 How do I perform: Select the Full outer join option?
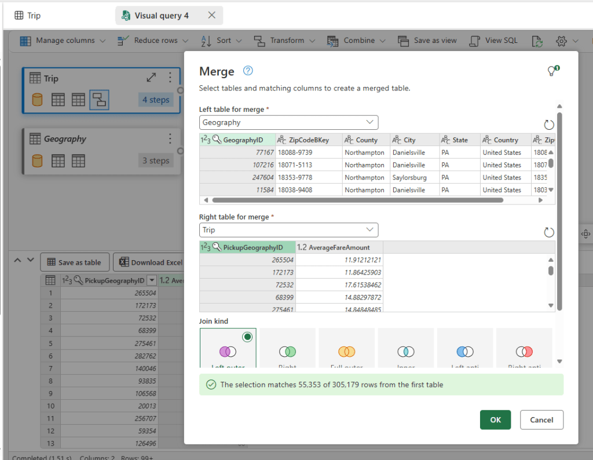tap(347, 349)
